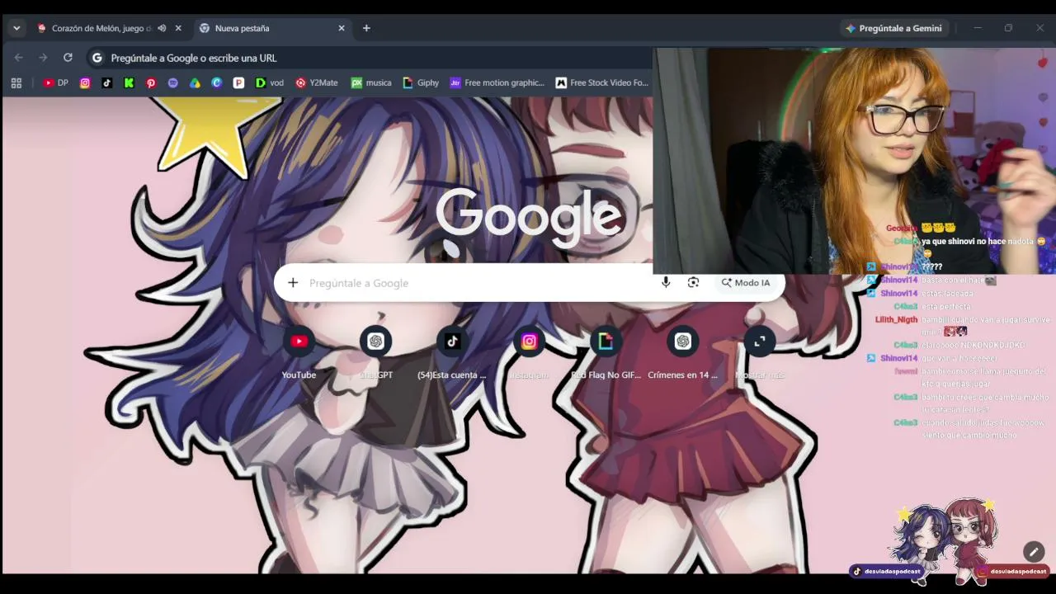Screen dimensions: 1056x594
Task: Expand shortcuts with Mostrar más
Action: 759,352
